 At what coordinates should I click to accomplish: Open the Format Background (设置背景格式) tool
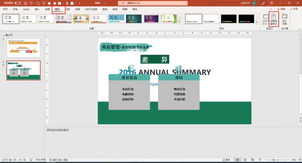tap(274, 19)
